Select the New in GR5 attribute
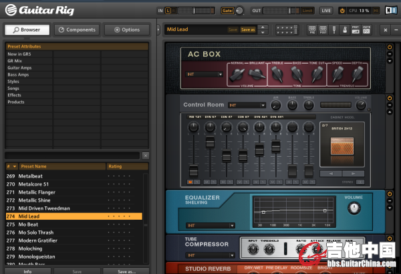 point(19,54)
